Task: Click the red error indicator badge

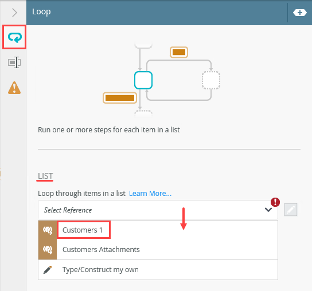Action: click(x=275, y=202)
